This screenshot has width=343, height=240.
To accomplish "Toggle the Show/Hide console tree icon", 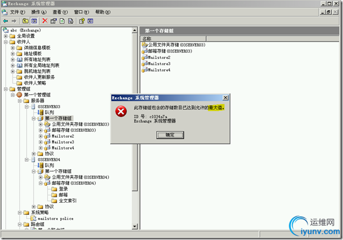I will [x=34, y=21].
